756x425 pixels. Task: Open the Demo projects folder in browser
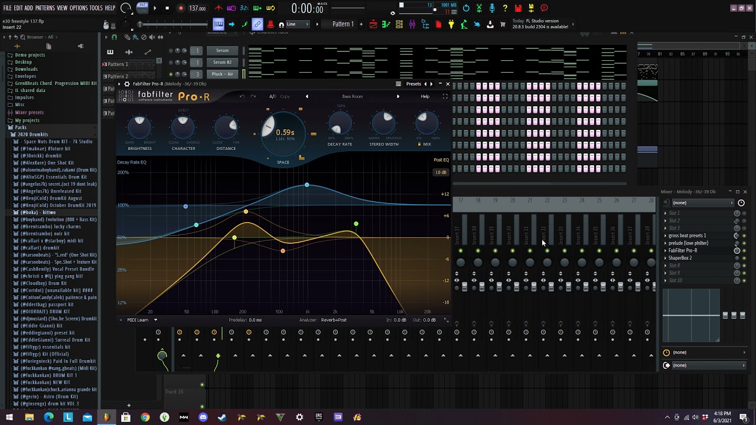click(x=30, y=55)
